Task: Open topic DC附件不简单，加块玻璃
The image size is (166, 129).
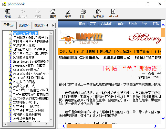Action: click(x=31, y=41)
